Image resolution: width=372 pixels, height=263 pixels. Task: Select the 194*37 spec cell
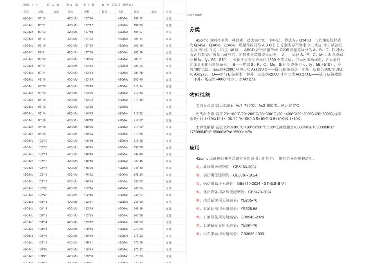pyautogui.click(x=138, y=32)
